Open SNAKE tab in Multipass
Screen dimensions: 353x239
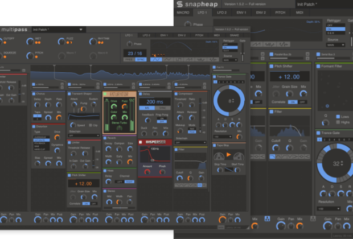[235, 35]
